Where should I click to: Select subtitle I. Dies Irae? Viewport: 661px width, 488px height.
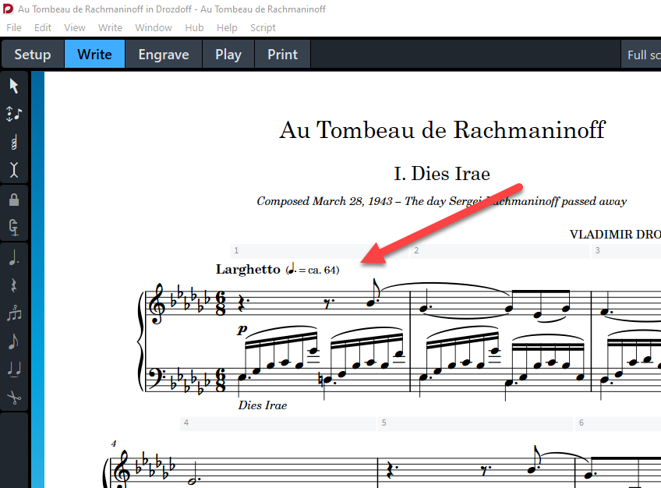pos(442,174)
